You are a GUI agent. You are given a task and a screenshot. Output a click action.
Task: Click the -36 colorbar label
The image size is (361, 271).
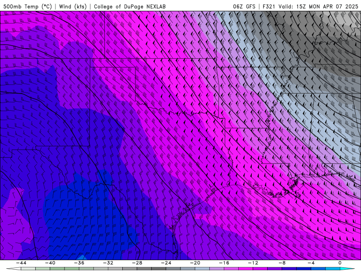pos(79,263)
